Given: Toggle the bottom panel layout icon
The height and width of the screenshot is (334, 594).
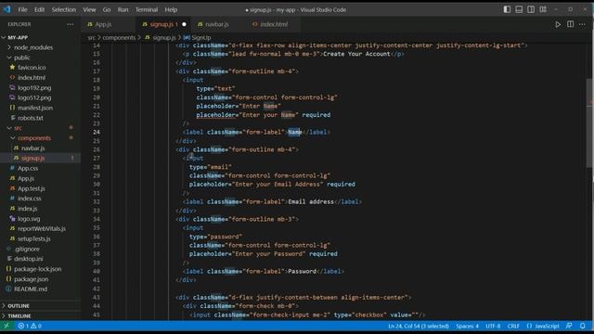Looking at the screenshot, I should click(x=519, y=9).
